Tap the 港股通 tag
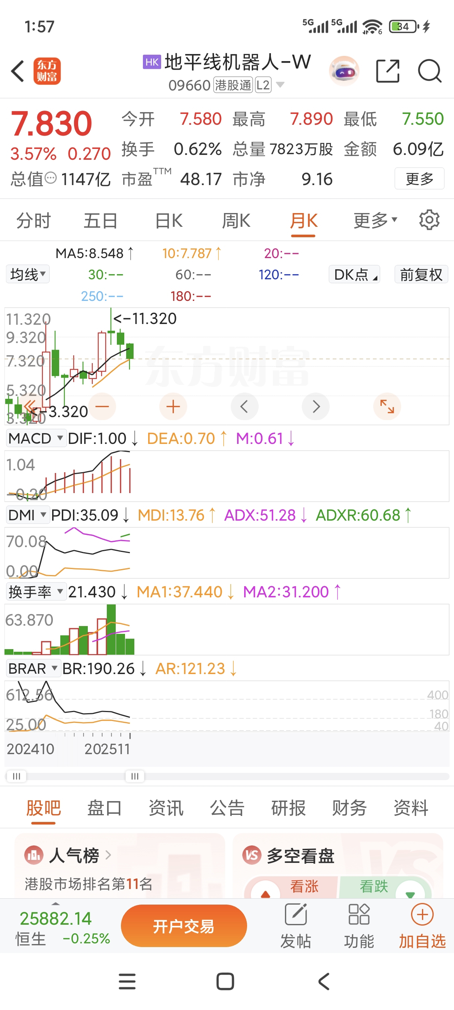Image resolution: width=454 pixels, height=1010 pixels. pyautogui.click(x=233, y=85)
